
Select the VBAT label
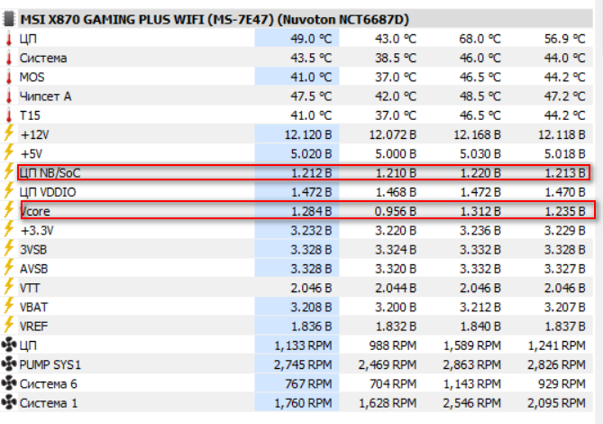(34, 308)
